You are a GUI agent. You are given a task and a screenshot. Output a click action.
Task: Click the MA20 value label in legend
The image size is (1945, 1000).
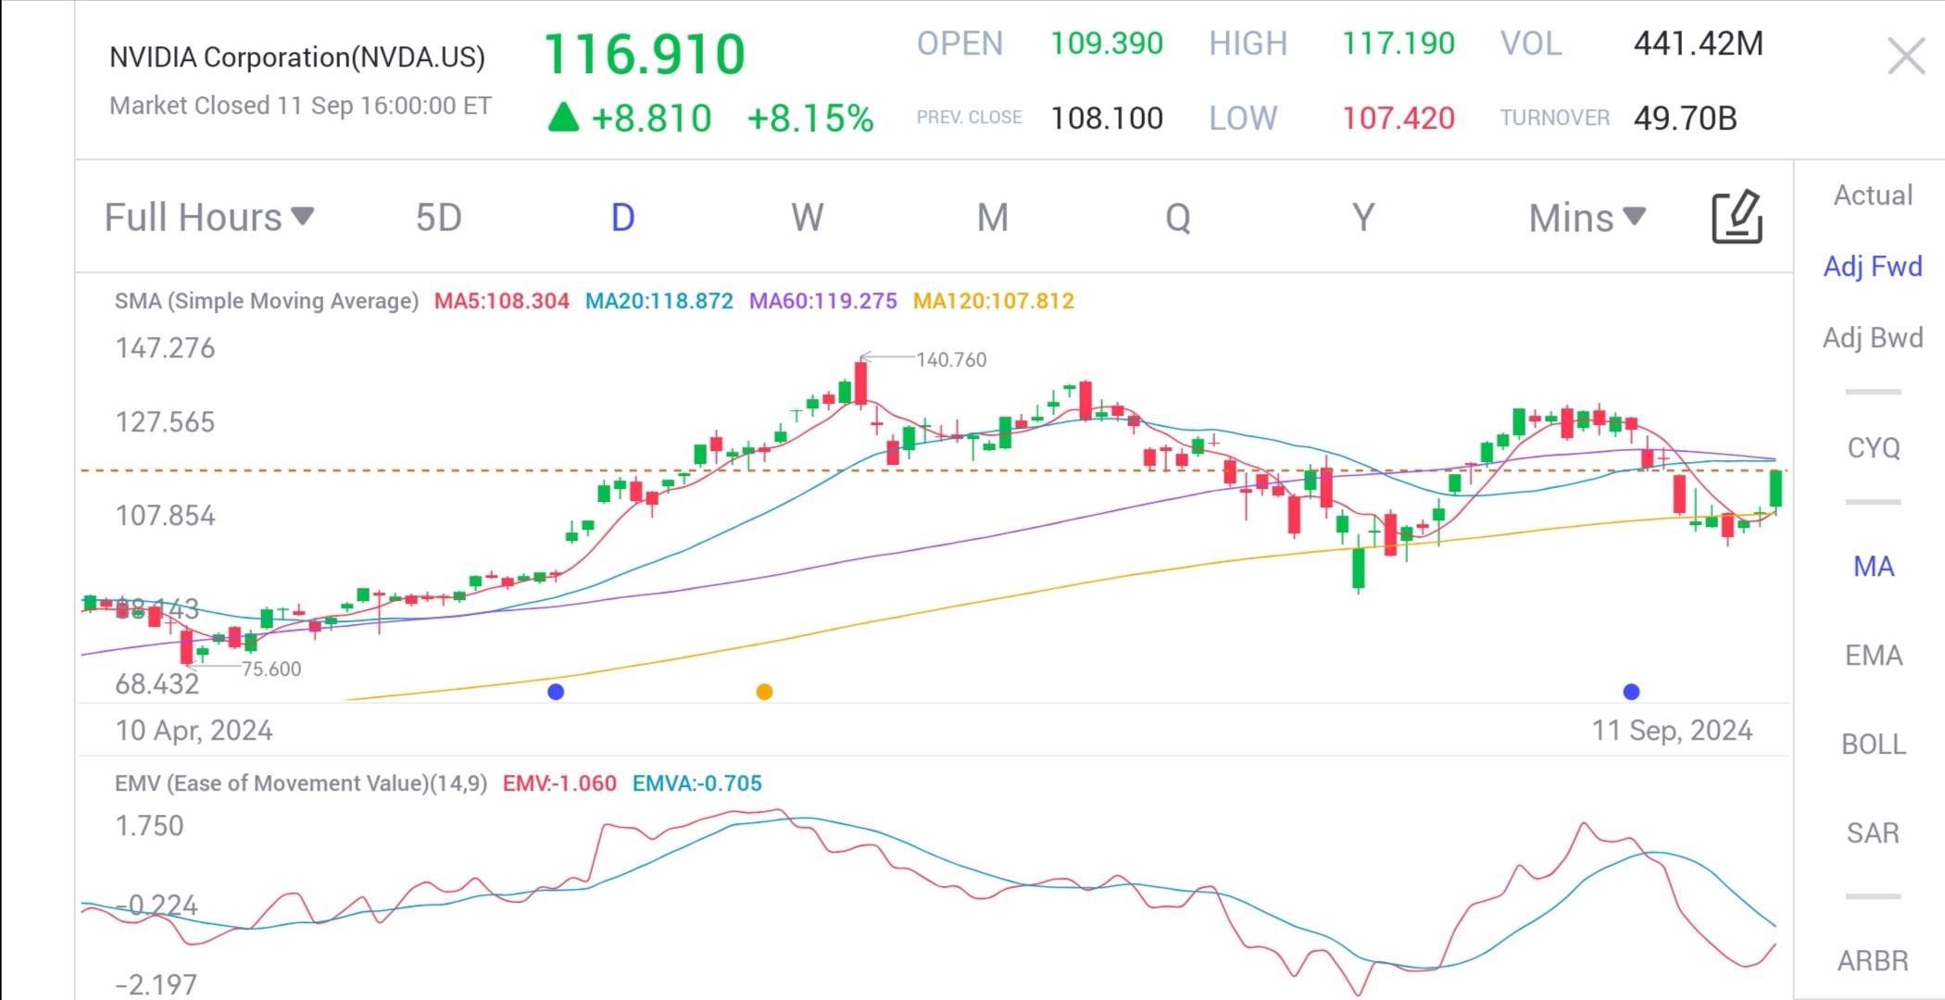[x=659, y=301]
